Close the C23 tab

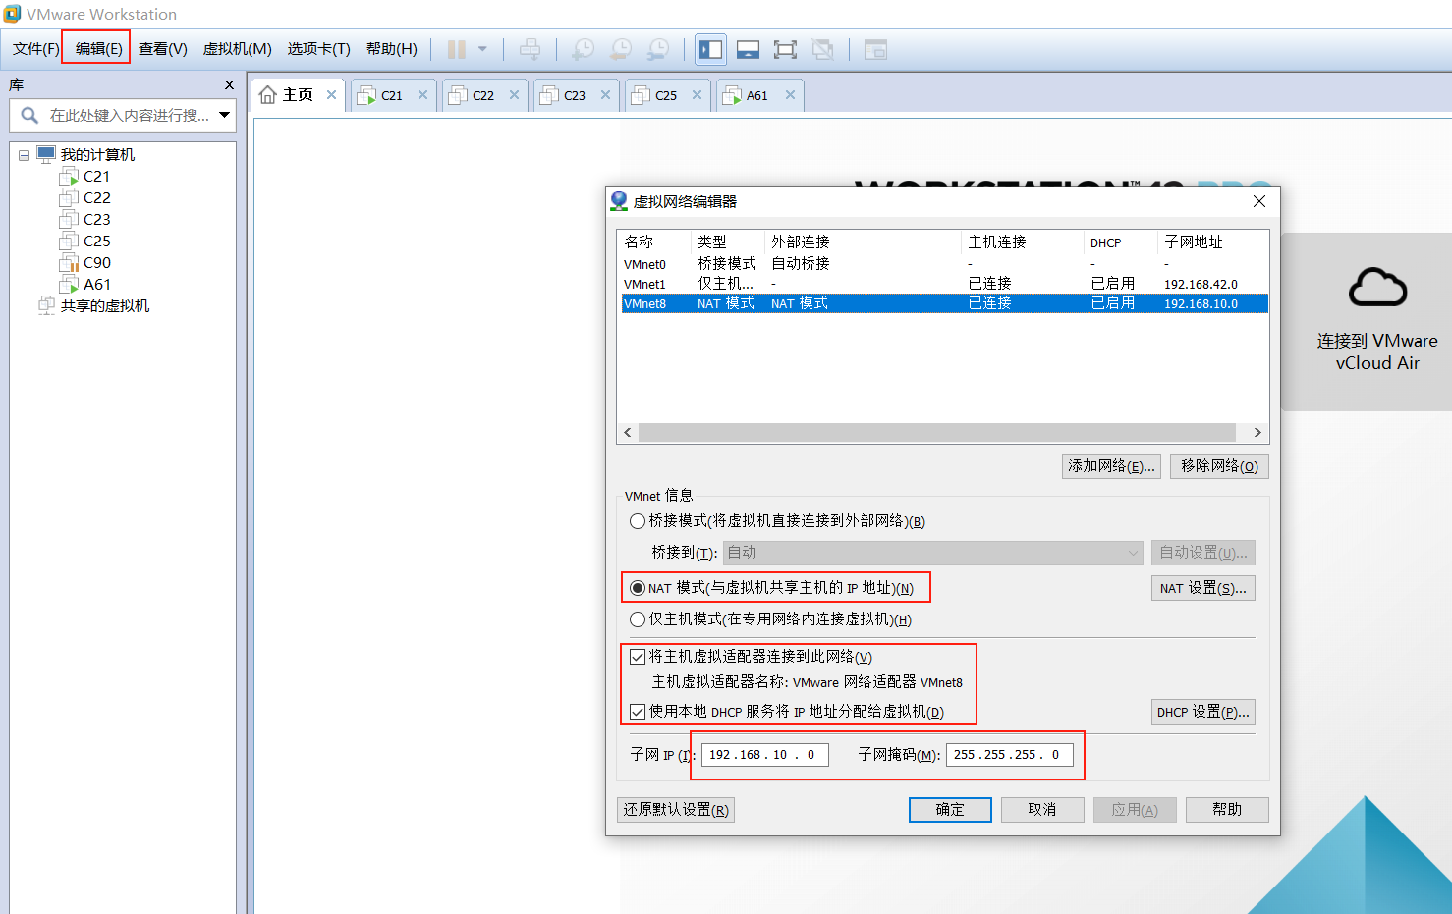[606, 95]
